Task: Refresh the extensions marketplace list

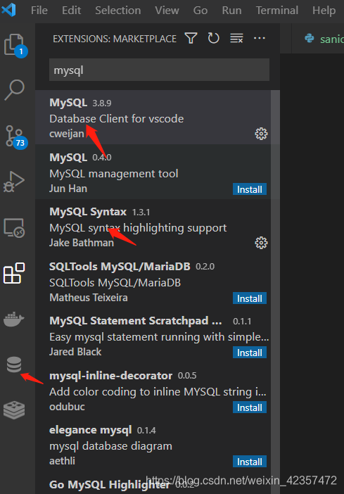Action: pos(214,39)
